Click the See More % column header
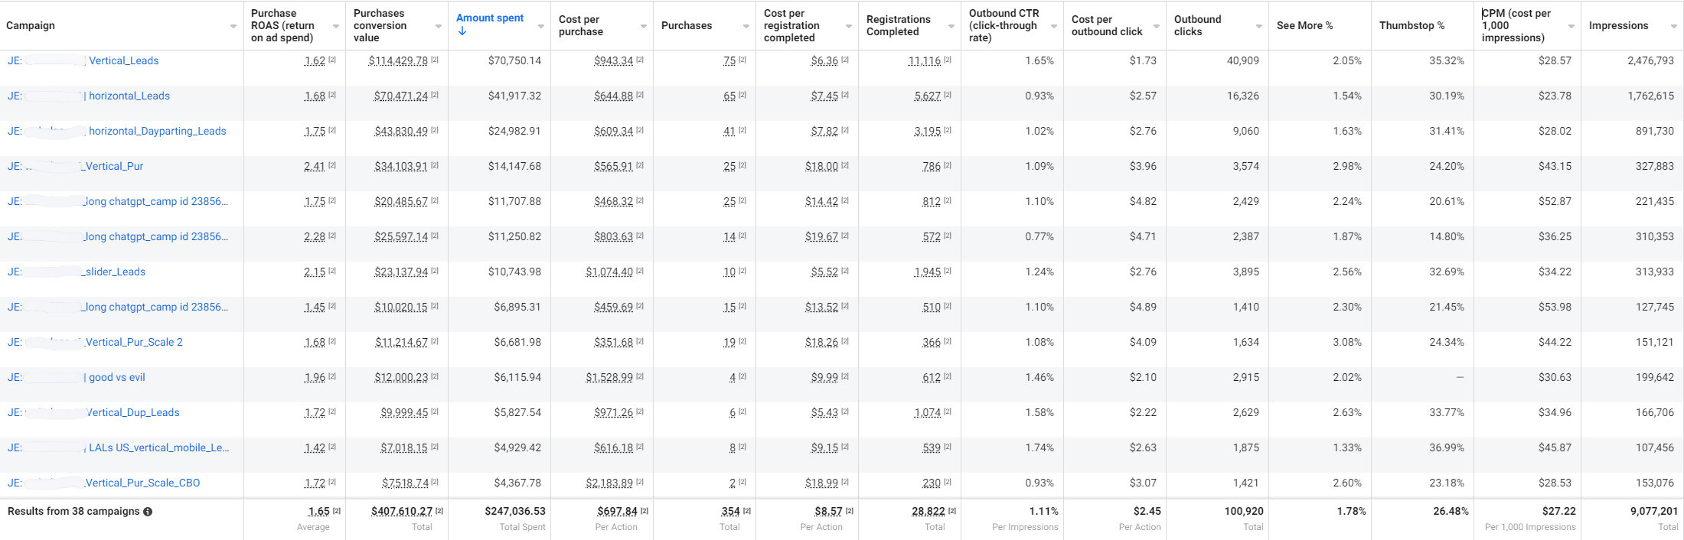 pos(1304,26)
